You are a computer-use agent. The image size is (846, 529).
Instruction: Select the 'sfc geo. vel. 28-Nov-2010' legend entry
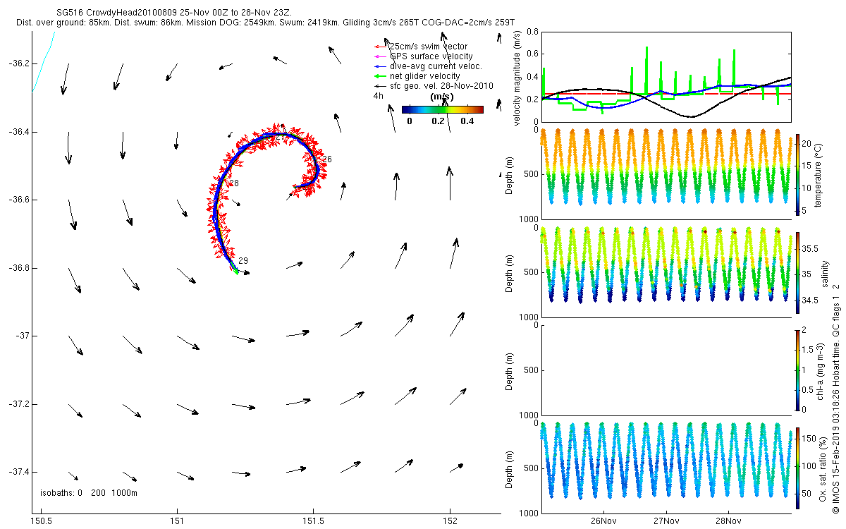pos(433,86)
